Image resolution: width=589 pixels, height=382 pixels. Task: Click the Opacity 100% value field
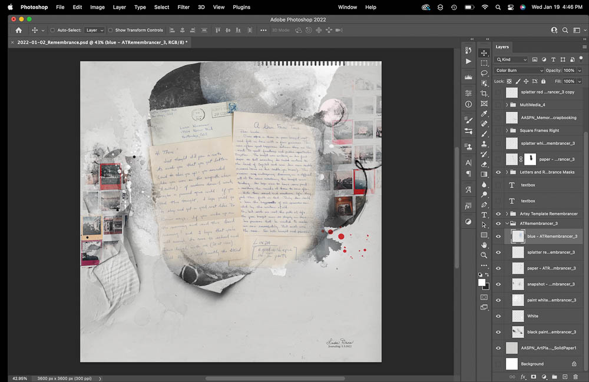click(569, 71)
